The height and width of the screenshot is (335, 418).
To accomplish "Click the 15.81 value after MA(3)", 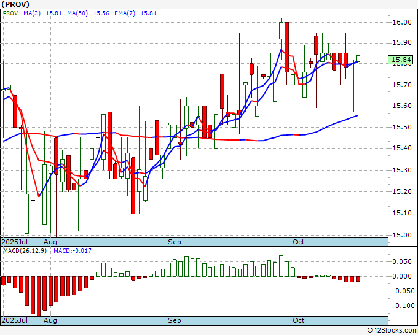I will coord(54,13).
